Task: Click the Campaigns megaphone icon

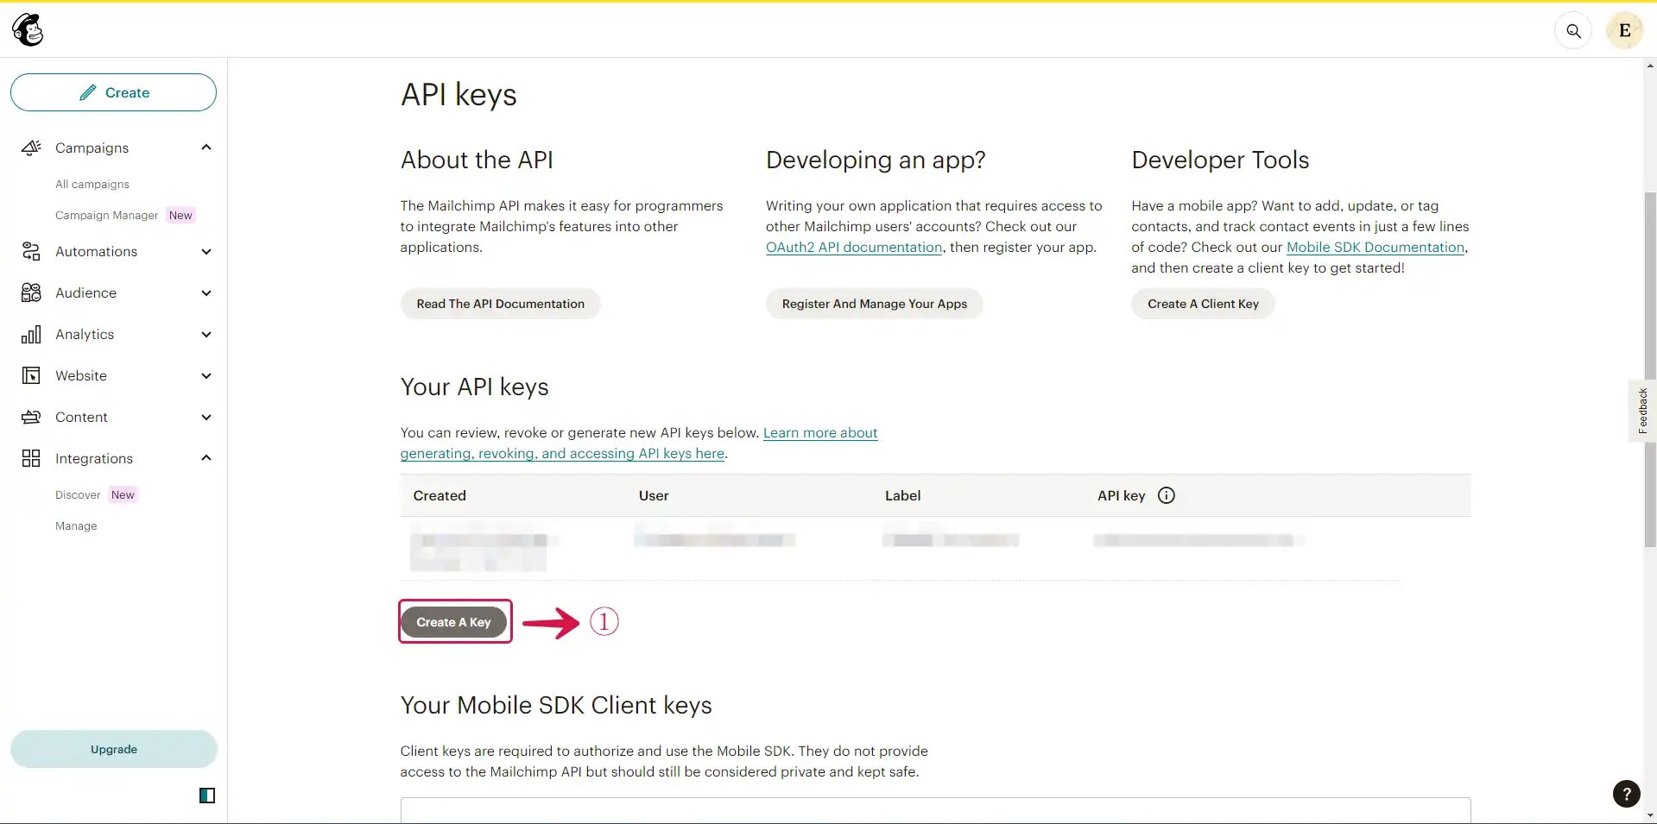Action: pyautogui.click(x=31, y=148)
